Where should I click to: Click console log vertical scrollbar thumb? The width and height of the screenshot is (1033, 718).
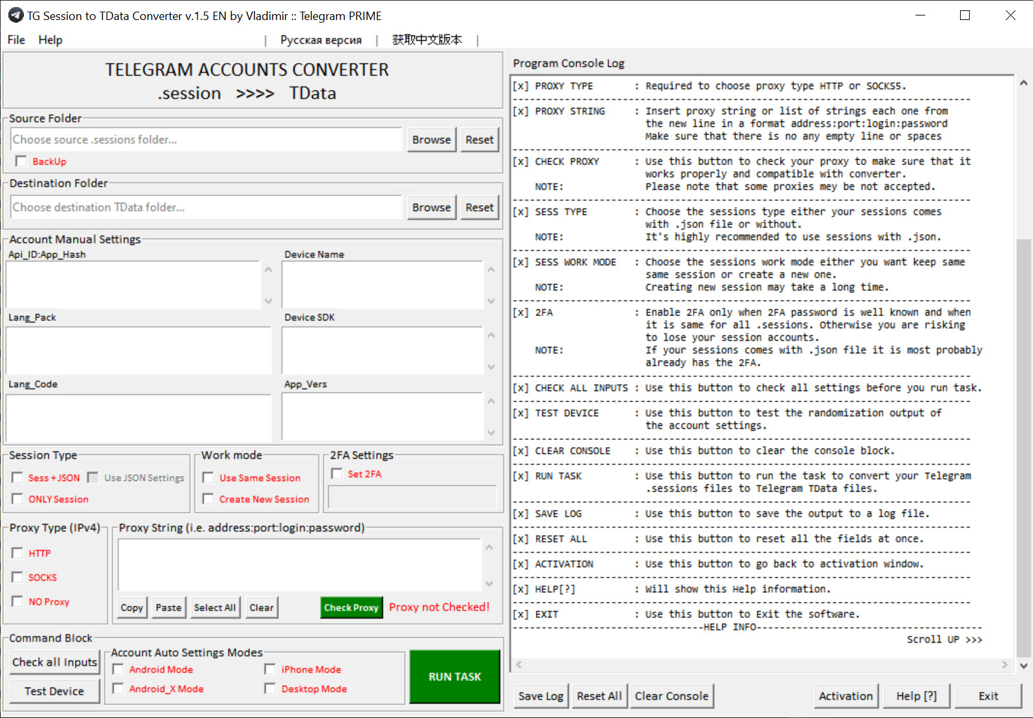pyautogui.click(x=1023, y=448)
